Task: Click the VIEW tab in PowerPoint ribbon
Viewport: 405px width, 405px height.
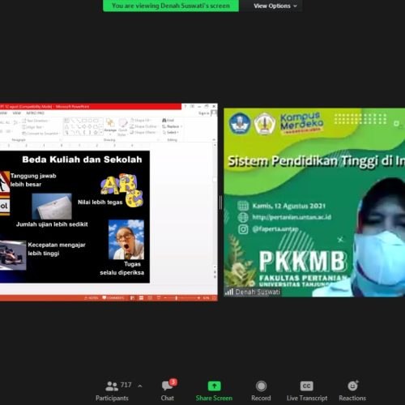Action: tap(16, 113)
